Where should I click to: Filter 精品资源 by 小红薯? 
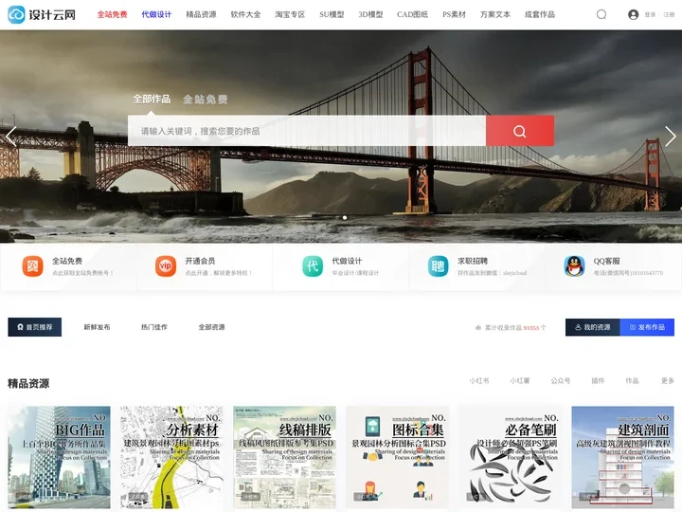tap(520, 380)
